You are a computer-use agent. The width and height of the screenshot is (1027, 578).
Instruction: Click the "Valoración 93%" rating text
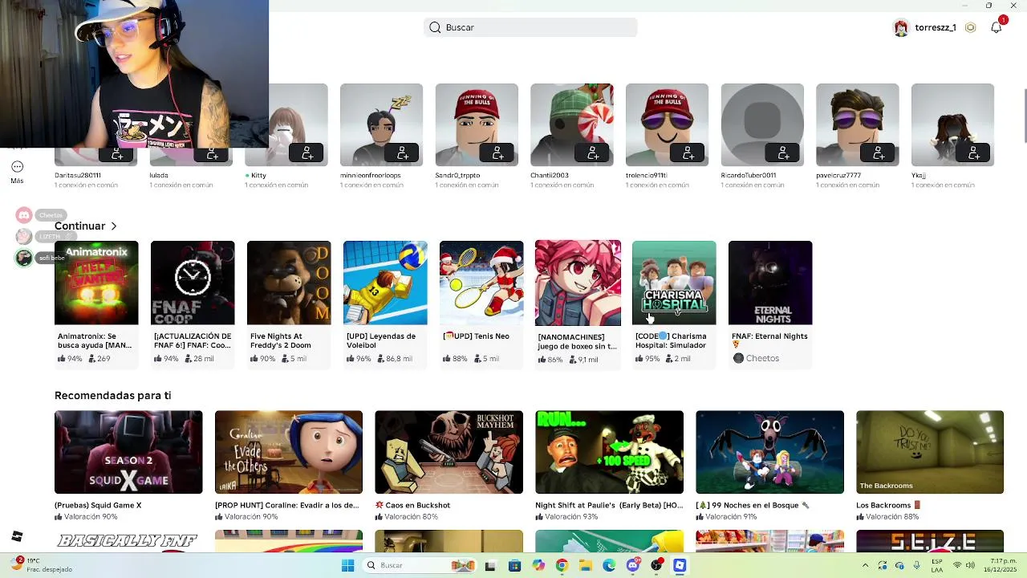pos(571,517)
